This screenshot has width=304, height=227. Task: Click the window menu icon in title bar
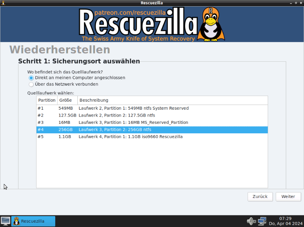coord(3,3)
